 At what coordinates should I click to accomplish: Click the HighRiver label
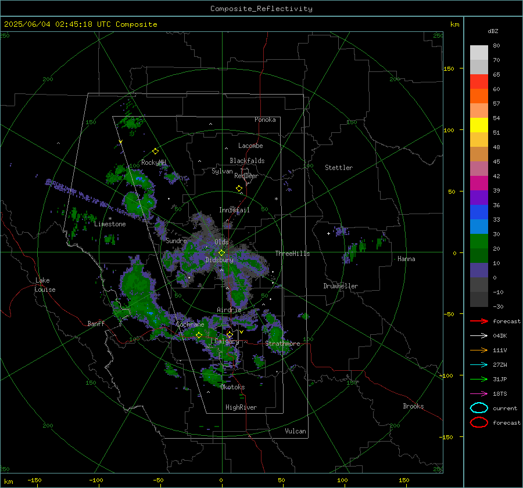pos(241,407)
